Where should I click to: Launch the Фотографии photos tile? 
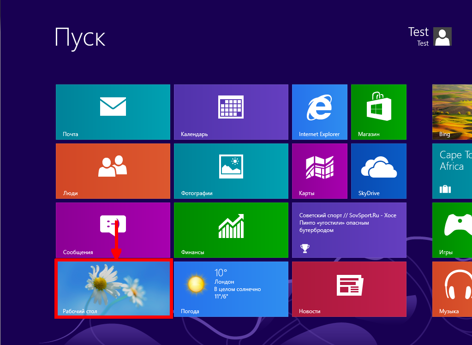[231, 171]
